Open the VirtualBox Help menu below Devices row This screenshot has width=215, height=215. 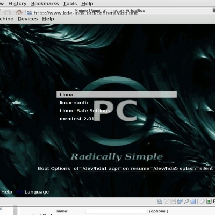(48, 19)
